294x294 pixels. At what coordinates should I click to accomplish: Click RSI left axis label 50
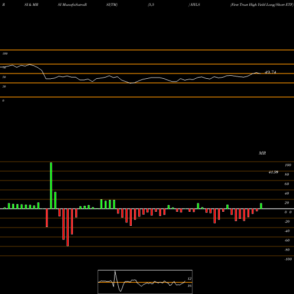tap(4, 77)
